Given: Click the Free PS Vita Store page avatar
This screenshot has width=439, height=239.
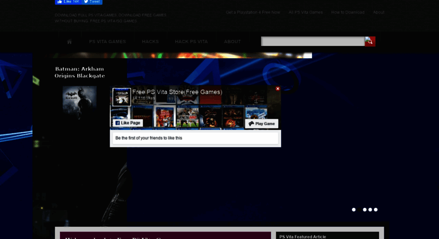Looking at the screenshot, I should pos(121,97).
